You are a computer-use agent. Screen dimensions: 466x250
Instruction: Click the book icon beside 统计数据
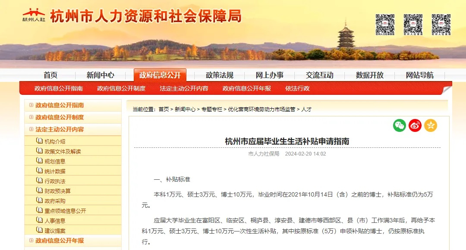coord(39,171)
